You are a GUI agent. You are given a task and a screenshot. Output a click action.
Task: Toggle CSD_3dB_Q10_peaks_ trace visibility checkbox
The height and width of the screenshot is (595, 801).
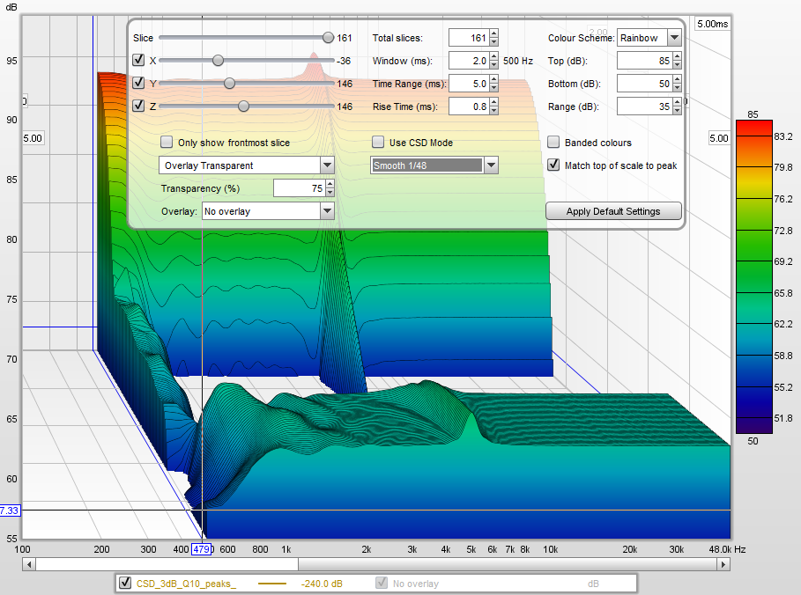point(125,583)
